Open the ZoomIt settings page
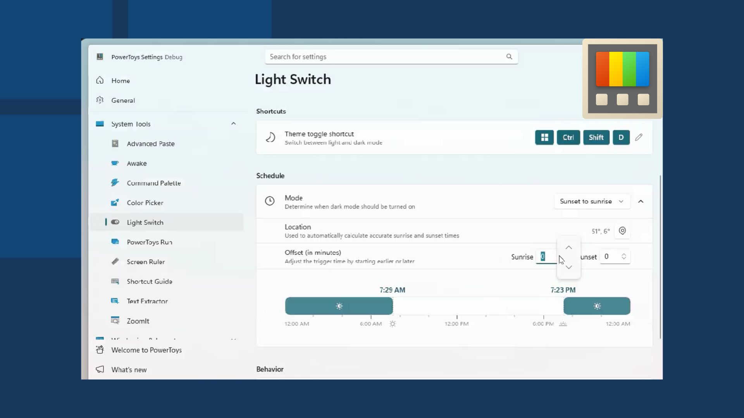744x418 pixels. point(138,321)
